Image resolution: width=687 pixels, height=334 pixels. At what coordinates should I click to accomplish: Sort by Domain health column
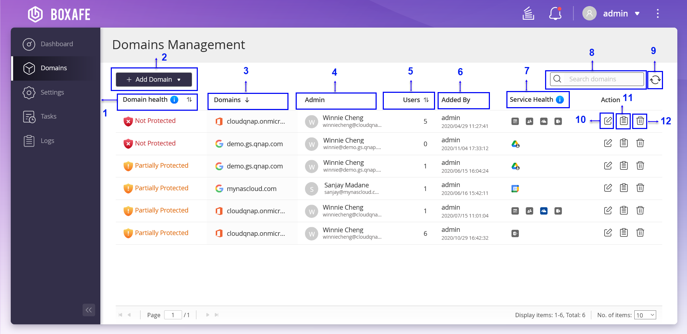point(189,100)
